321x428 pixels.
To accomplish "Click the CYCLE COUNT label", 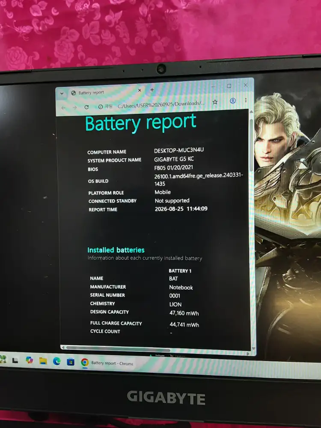I will 105,331.
